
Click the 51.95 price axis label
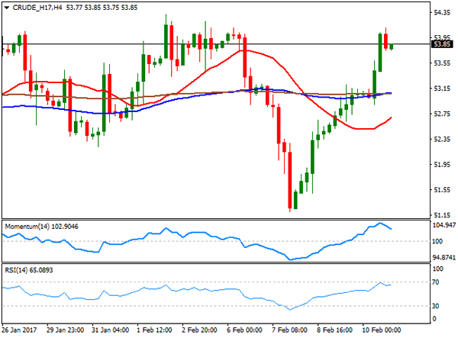tap(442, 165)
